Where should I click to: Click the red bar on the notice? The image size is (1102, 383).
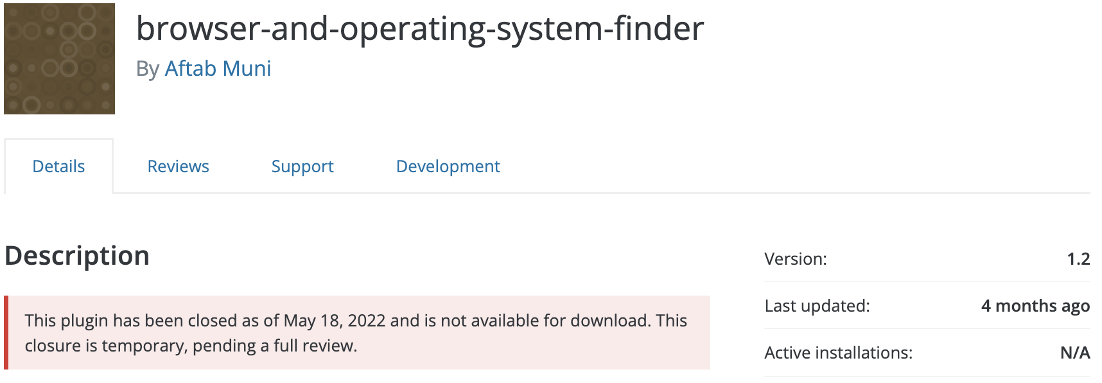(6, 332)
